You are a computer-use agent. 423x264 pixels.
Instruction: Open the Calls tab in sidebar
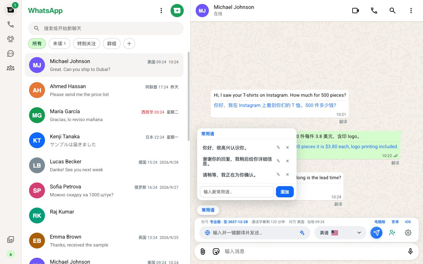click(11, 24)
